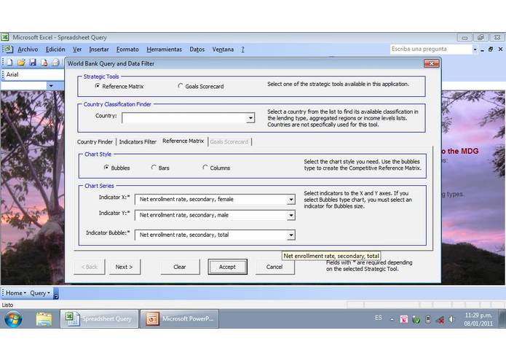The width and height of the screenshot is (506, 360).
Task: Click the Print toolbar icon
Action: point(56,63)
